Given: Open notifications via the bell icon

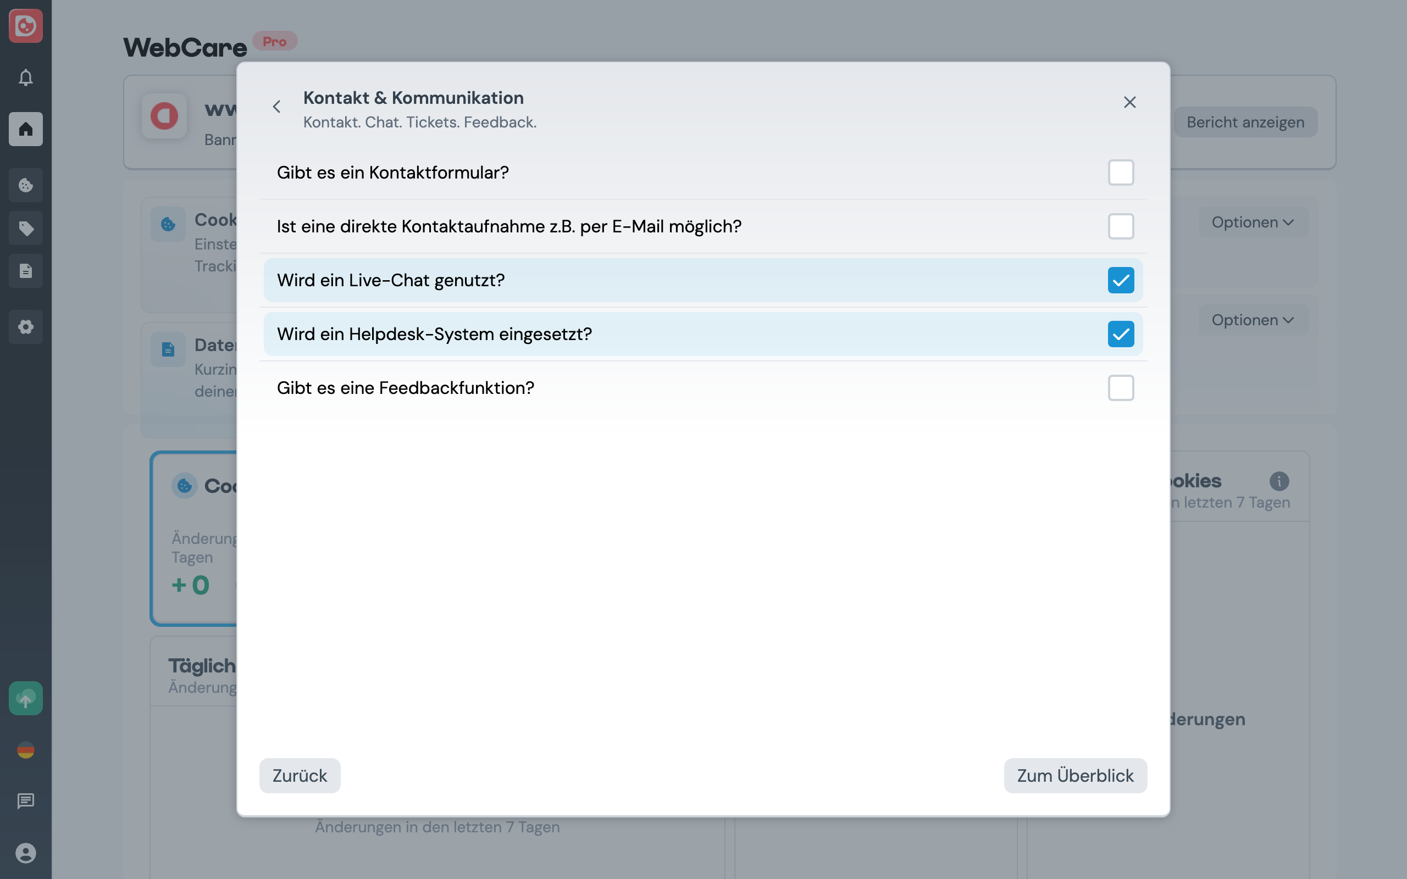Looking at the screenshot, I should [x=26, y=77].
